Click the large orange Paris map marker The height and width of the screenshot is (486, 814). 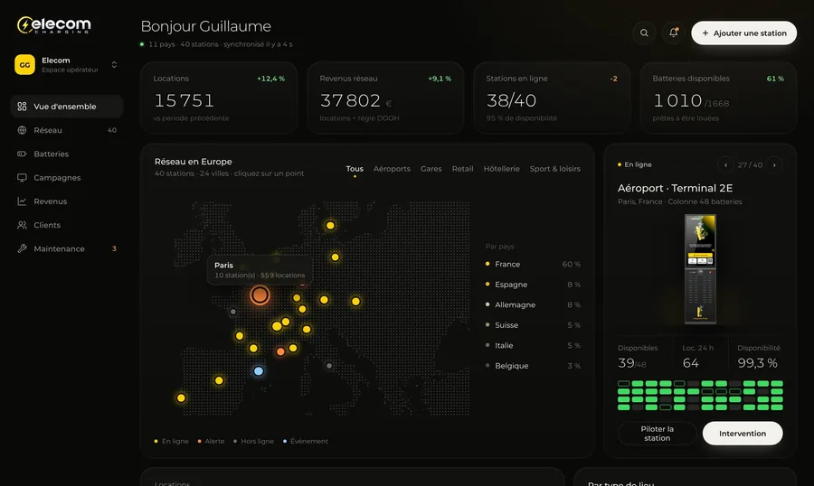pyautogui.click(x=260, y=294)
